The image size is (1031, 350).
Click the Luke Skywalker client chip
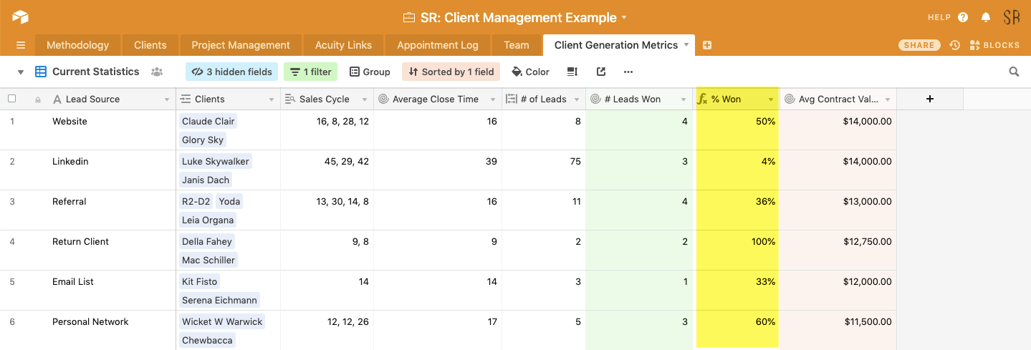[x=215, y=161]
